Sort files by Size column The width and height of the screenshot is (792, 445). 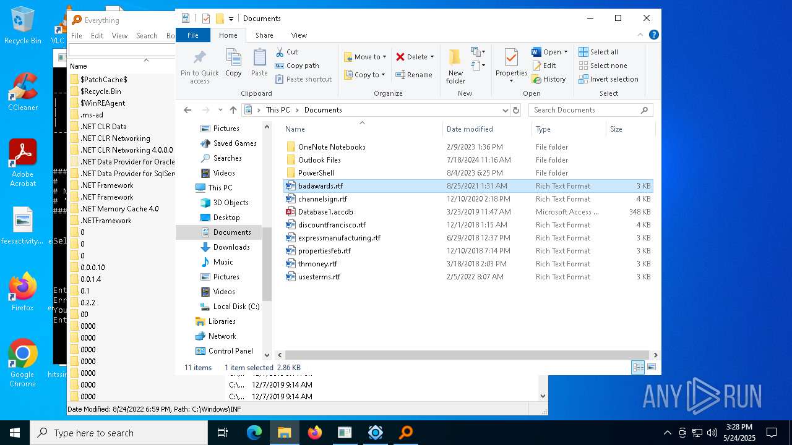tap(630, 129)
